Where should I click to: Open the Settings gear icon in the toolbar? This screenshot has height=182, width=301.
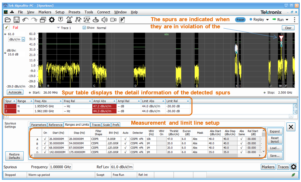(x=52, y=20)
